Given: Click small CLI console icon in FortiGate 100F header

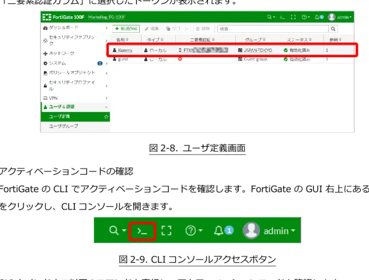Looking at the screenshot, I should [x=282, y=17].
